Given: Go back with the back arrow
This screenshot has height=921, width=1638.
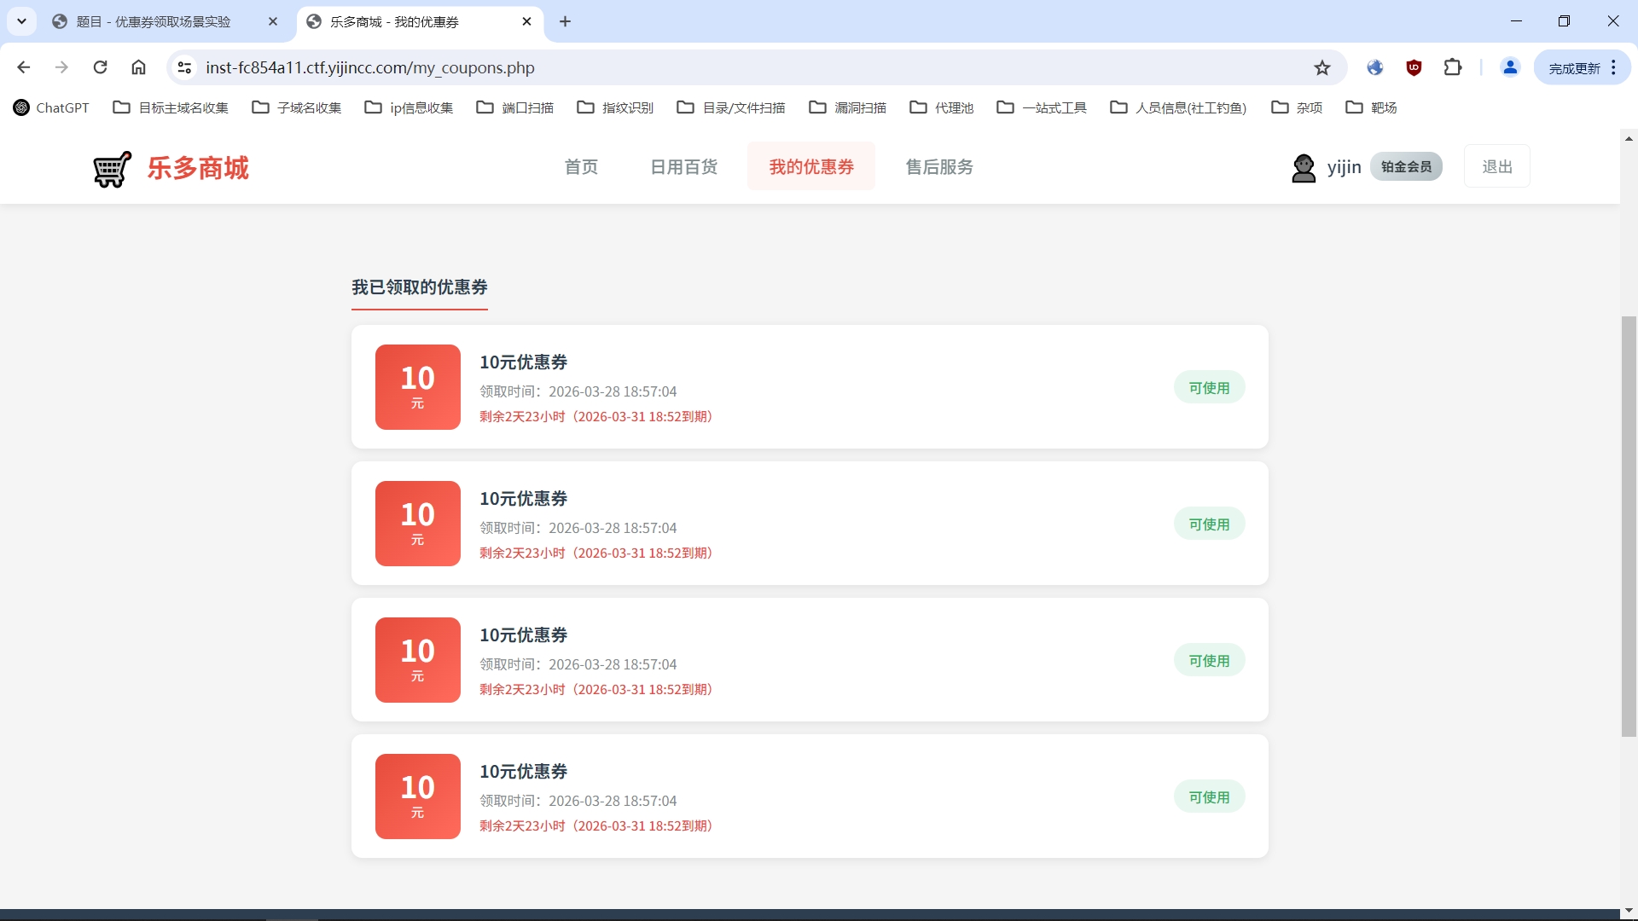Looking at the screenshot, I should (x=24, y=67).
